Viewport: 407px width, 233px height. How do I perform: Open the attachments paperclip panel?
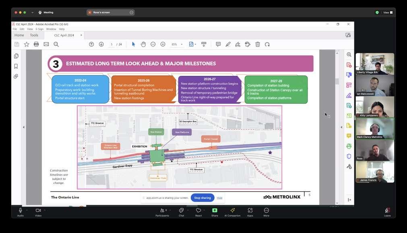point(16,76)
